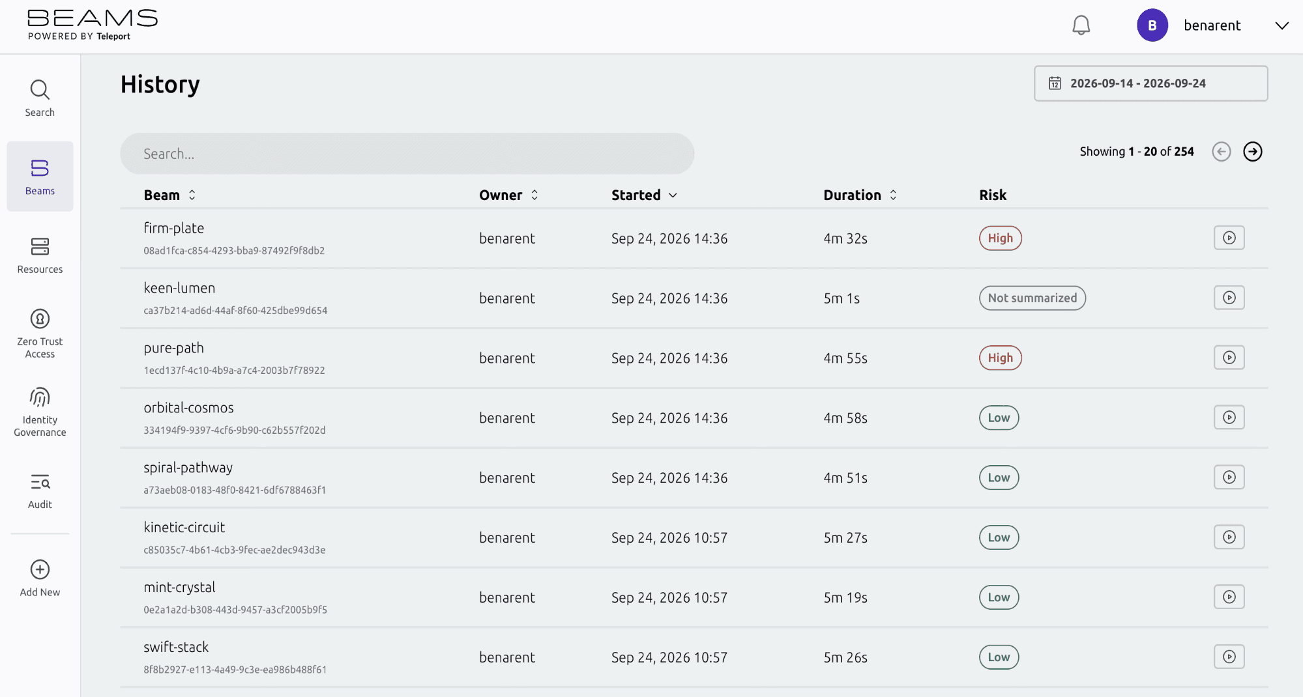This screenshot has width=1303, height=697.
Task: Go to Resources in the sidebar
Action: (40, 255)
